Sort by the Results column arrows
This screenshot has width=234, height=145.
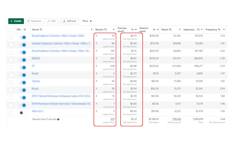tap(106, 29)
